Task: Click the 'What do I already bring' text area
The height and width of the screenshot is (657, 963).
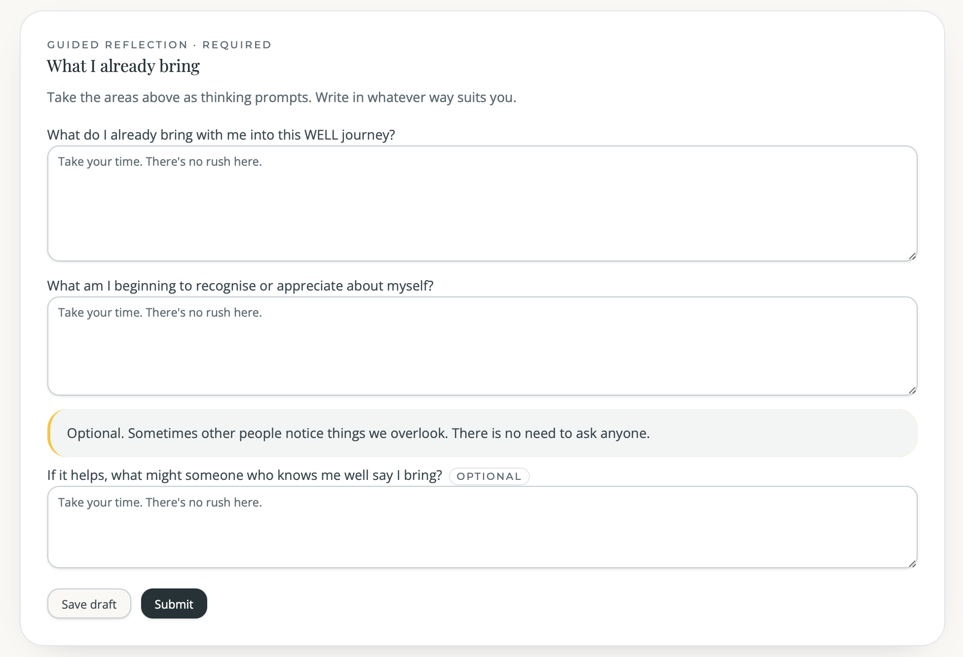Action: [482, 203]
